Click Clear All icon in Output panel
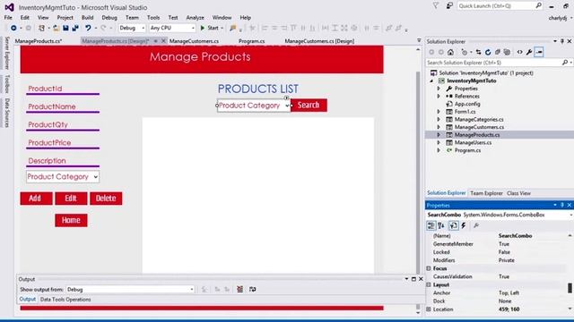Image resolution: width=574 pixels, height=322 pixels. click(x=239, y=289)
